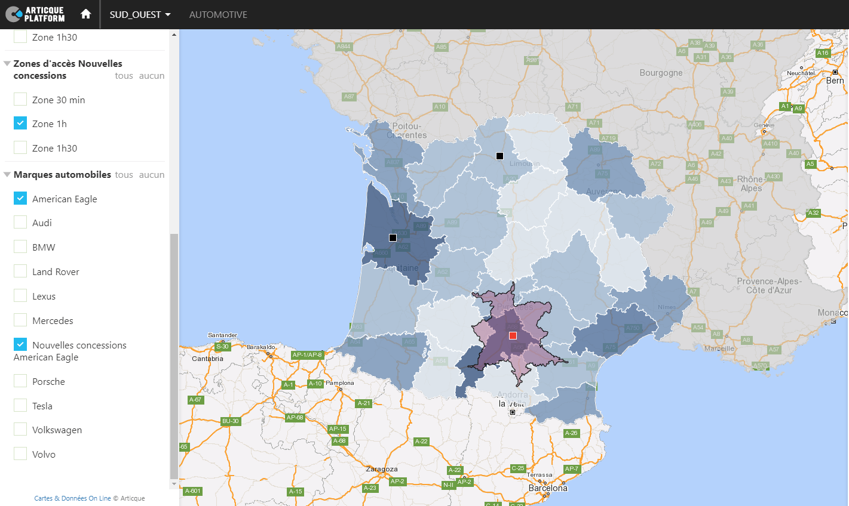Click the Zaragoza city label on map
Image resolution: width=849 pixels, height=506 pixels.
click(382, 469)
